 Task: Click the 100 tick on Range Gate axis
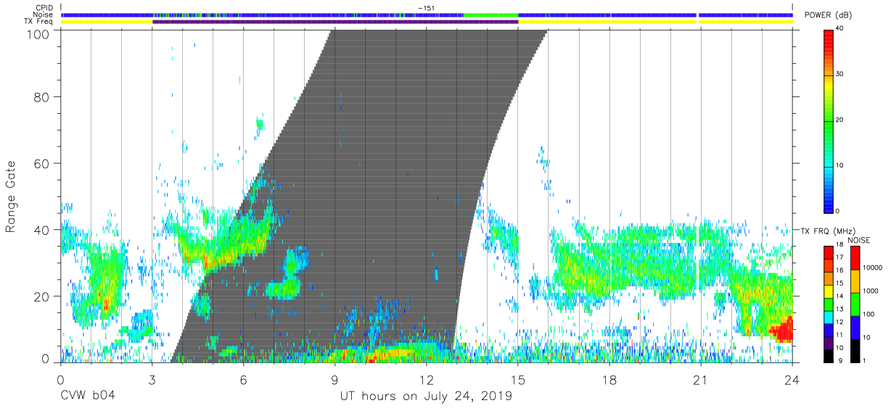38,33
